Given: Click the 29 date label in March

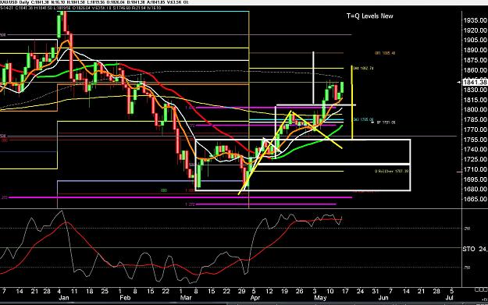Looking at the screenshot, I should coord(241,291).
